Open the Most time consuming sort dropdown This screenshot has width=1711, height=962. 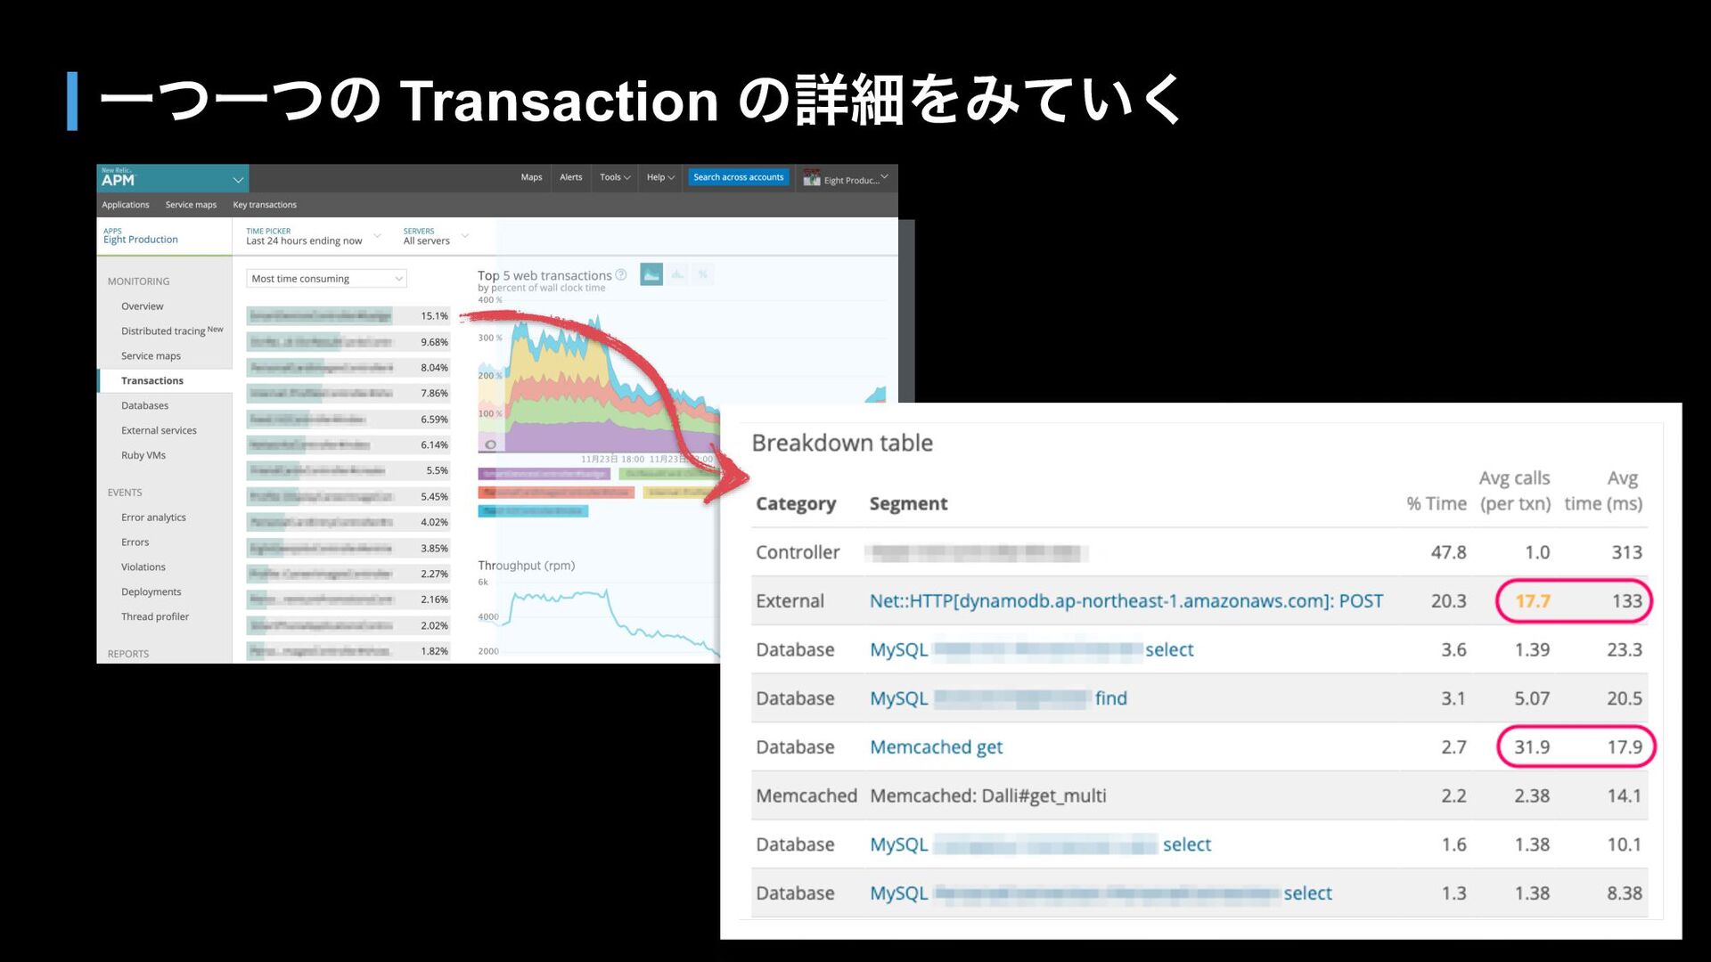(326, 279)
